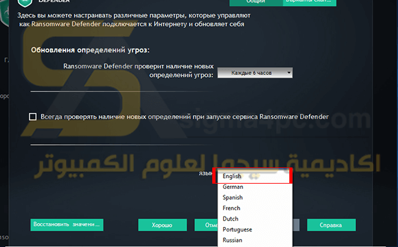Open help with the Справка button
Viewport: 398px width, 247px height.
coord(331,225)
